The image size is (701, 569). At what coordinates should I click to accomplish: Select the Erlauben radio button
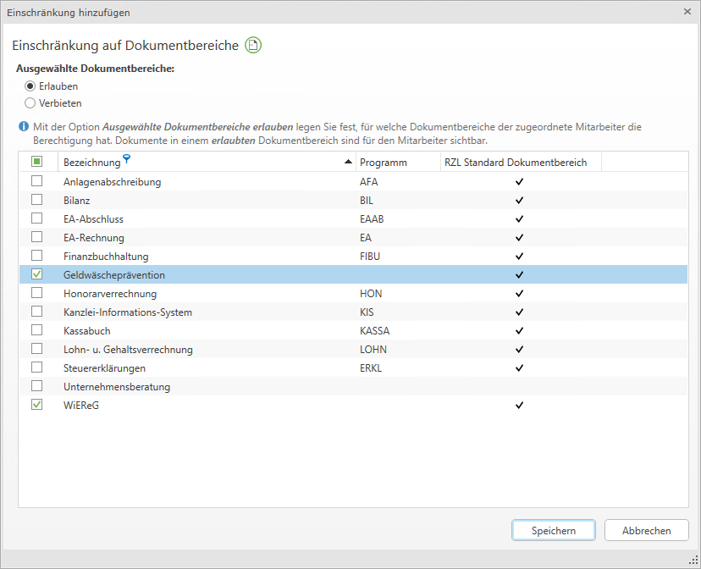pos(30,86)
